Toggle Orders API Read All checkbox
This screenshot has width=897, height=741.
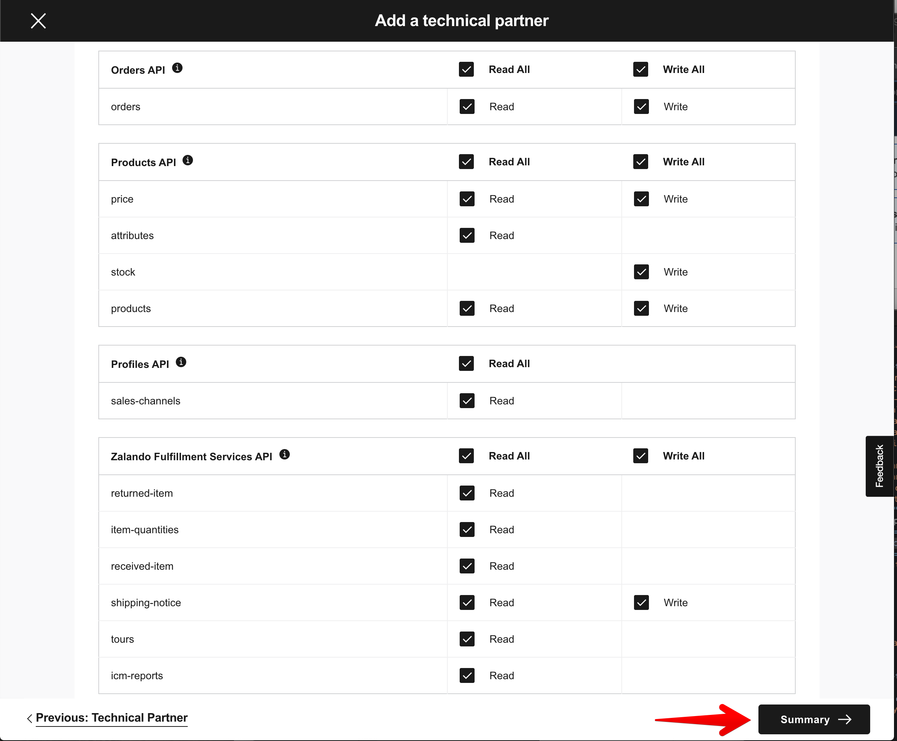pyautogui.click(x=466, y=69)
